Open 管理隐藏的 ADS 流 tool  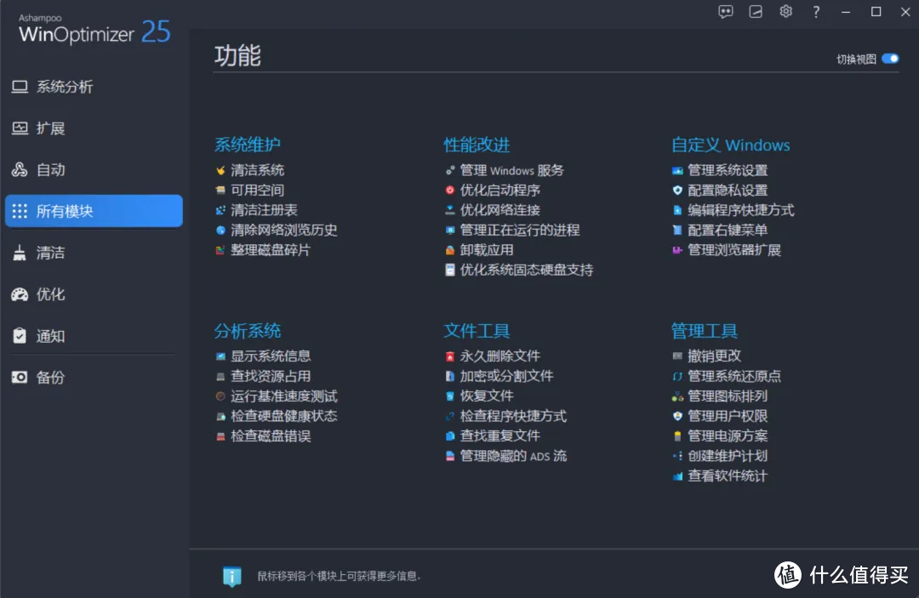[505, 456]
